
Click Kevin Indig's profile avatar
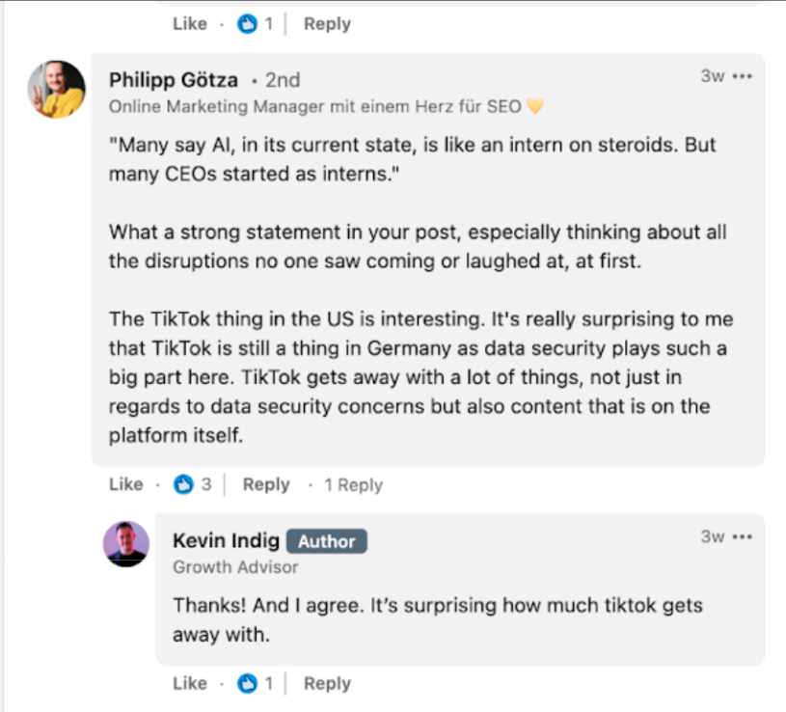(x=126, y=543)
